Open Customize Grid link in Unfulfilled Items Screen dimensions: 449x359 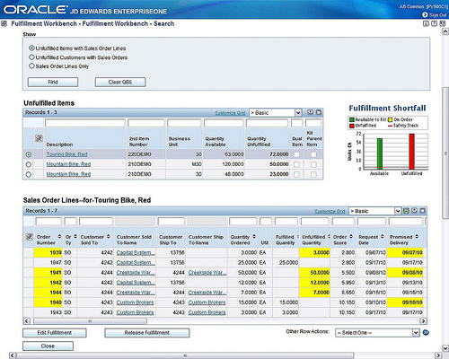point(230,113)
